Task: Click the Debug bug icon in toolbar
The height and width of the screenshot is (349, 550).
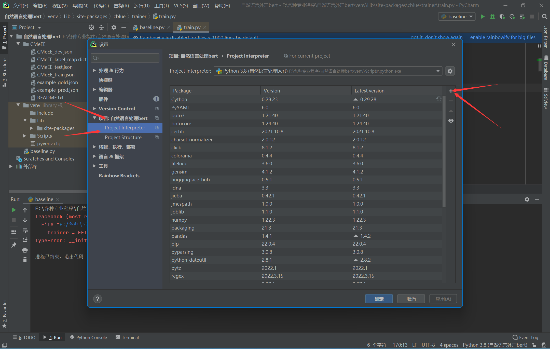Action: pos(492,17)
